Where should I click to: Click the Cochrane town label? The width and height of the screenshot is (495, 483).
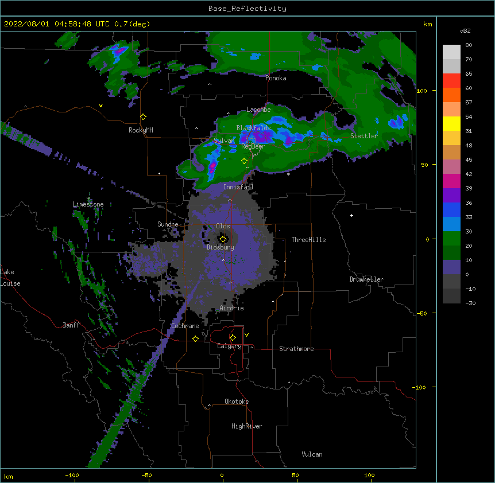tap(185, 326)
